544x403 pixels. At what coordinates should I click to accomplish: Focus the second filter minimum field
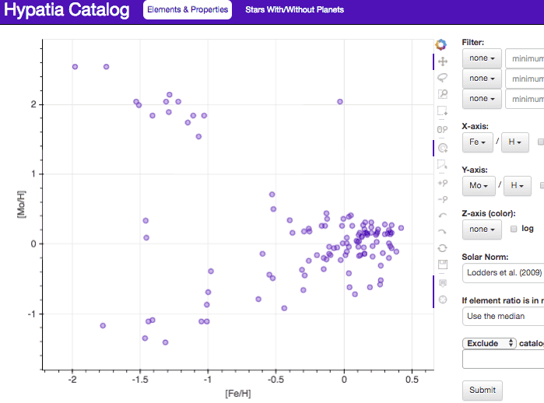[525, 79]
